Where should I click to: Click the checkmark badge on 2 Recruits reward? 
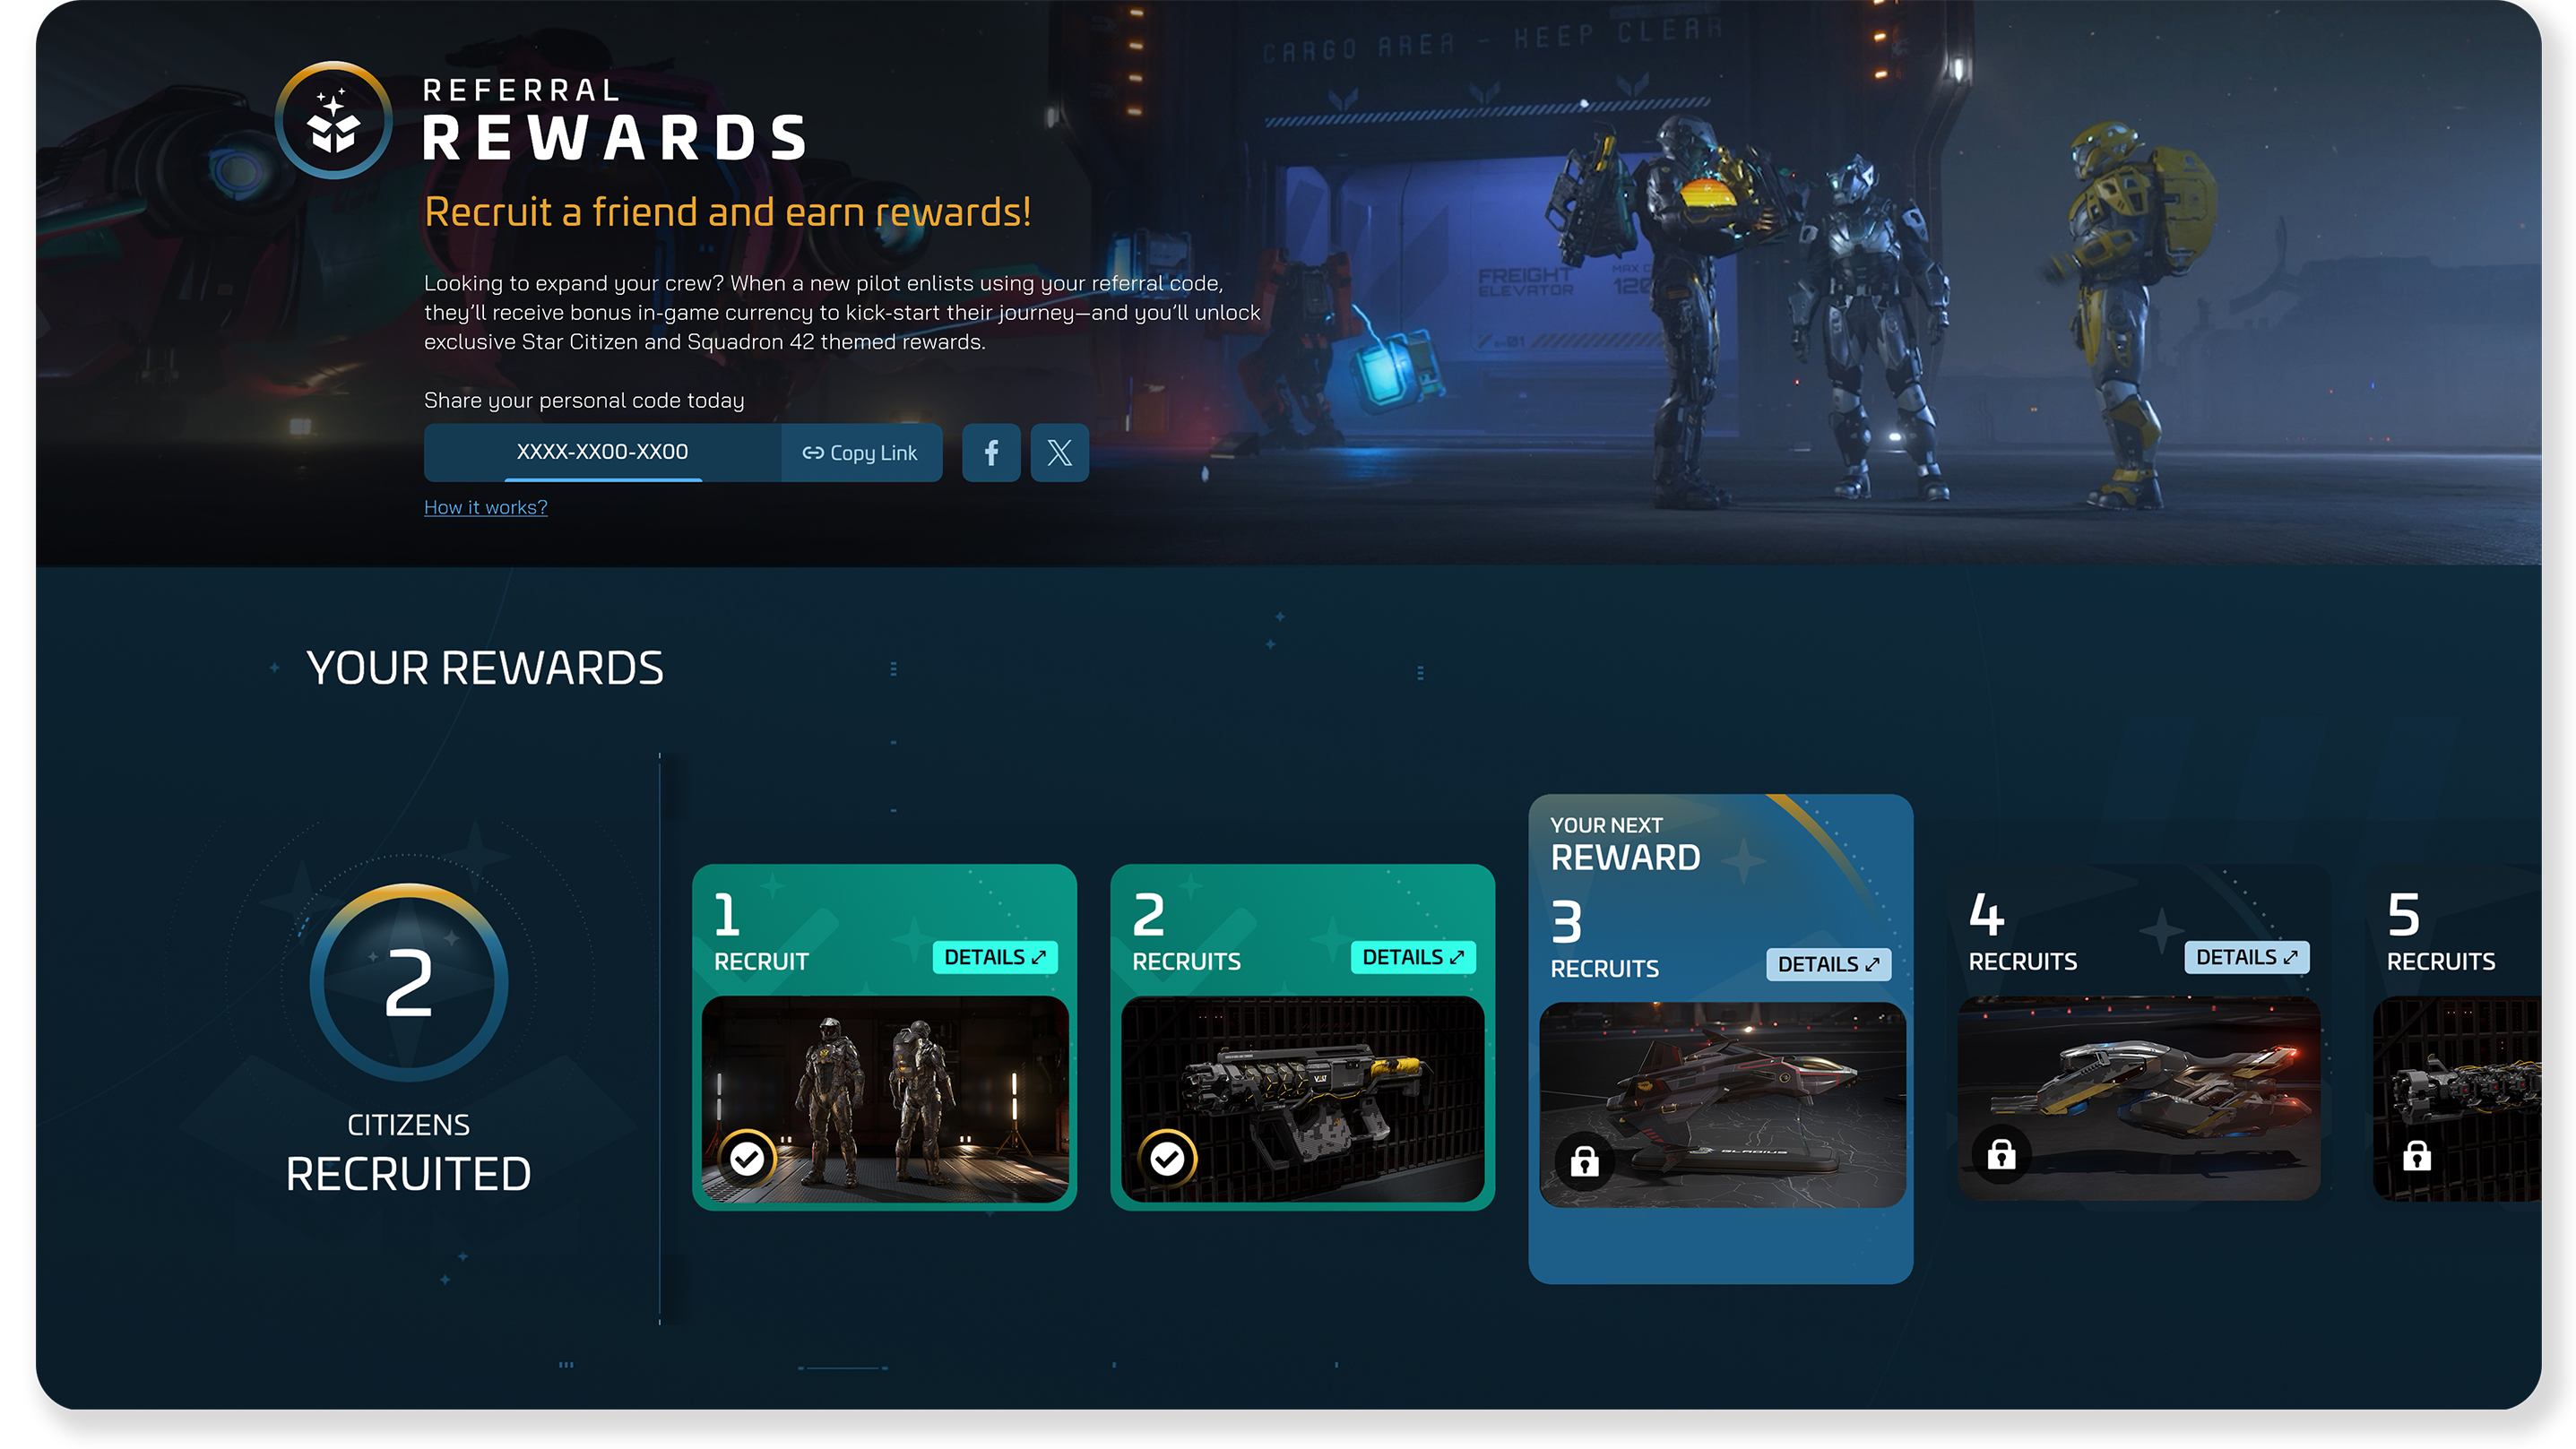1166,1158
